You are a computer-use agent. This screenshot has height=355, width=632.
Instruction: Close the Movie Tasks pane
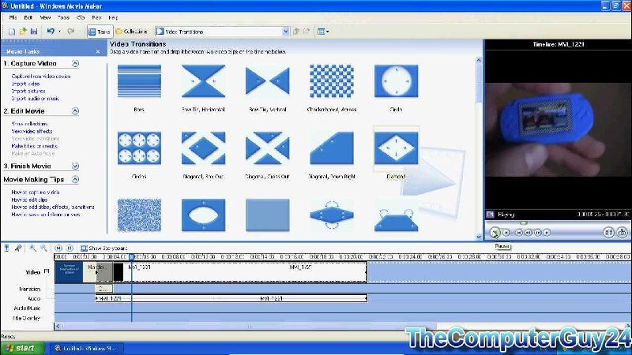pos(98,51)
